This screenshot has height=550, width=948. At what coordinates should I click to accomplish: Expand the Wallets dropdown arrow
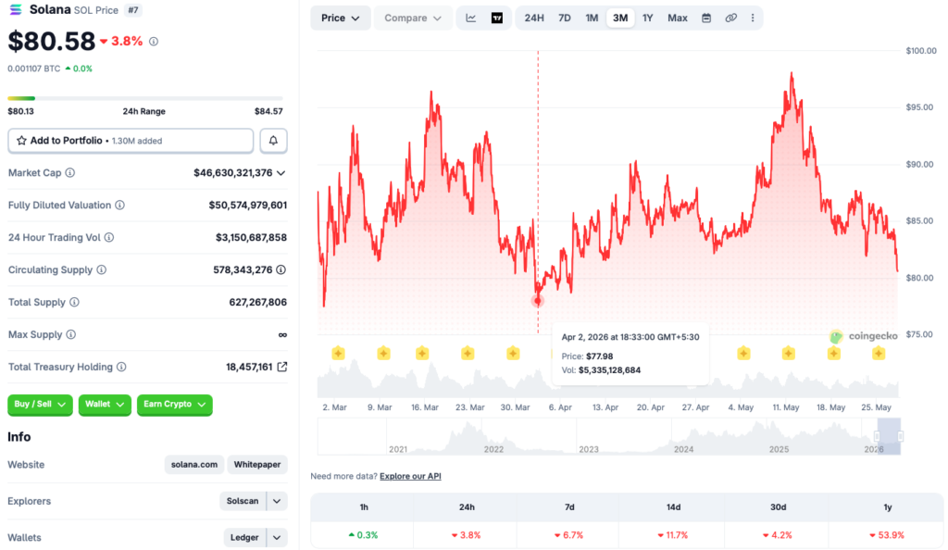(277, 537)
